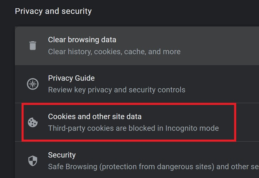The image size is (259, 178).
Task: Click "Clear history, cookies, cache, and more" text
Action: point(114,52)
